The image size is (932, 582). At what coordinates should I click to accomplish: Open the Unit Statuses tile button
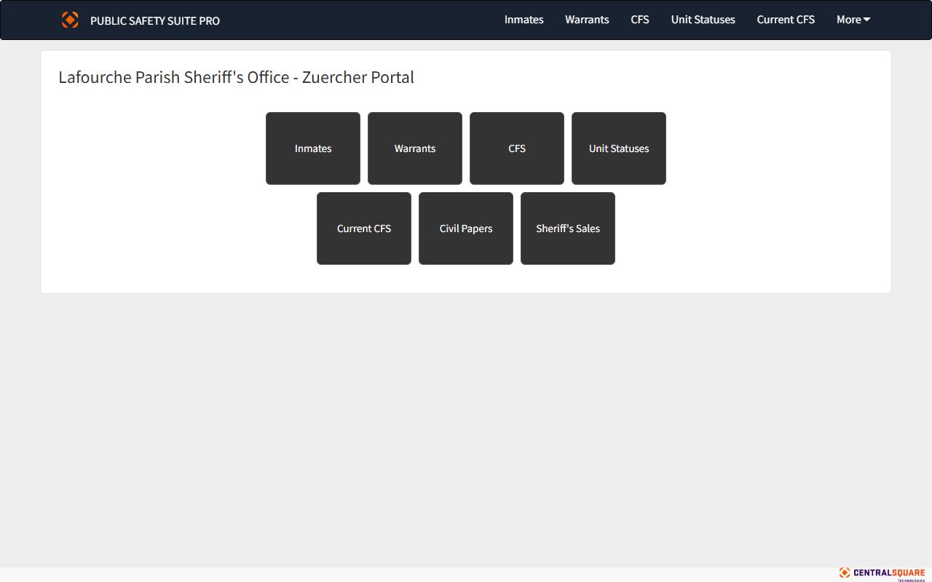click(x=619, y=148)
